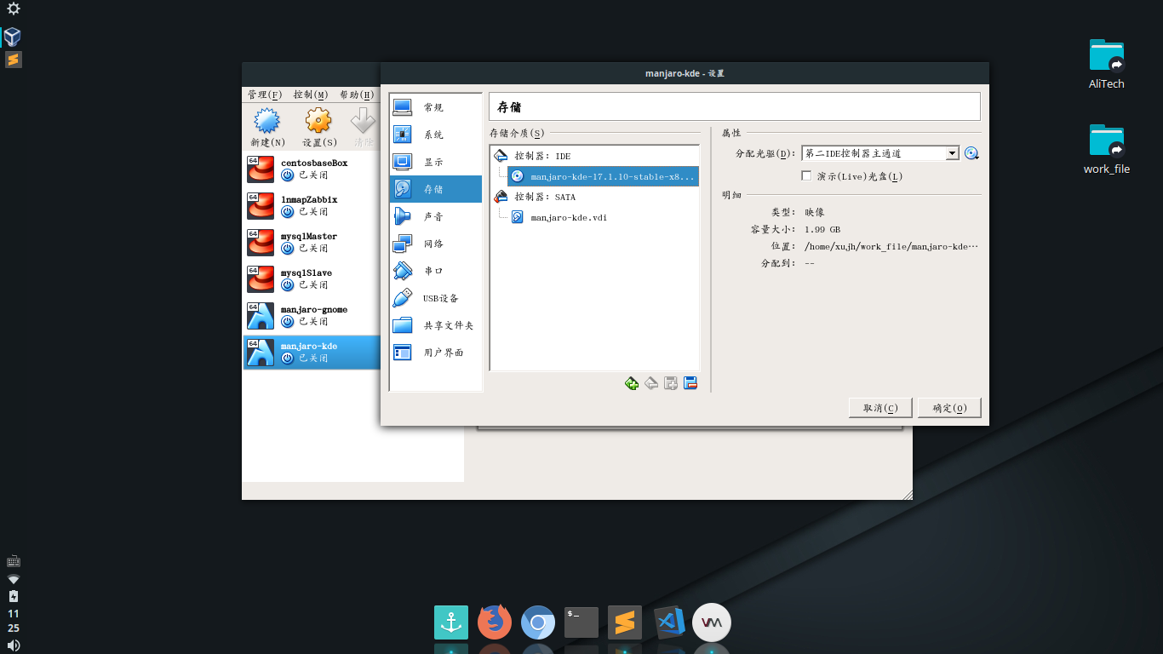This screenshot has width=1163, height=654.
Task: Click 新建(N) toolbar icon in VirtualBox Manager
Action: (x=267, y=127)
